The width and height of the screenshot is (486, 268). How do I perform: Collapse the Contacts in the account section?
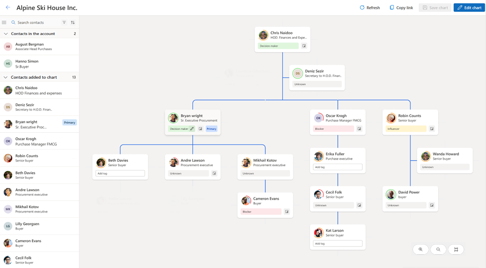pyautogui.click(x=6, y=34)
